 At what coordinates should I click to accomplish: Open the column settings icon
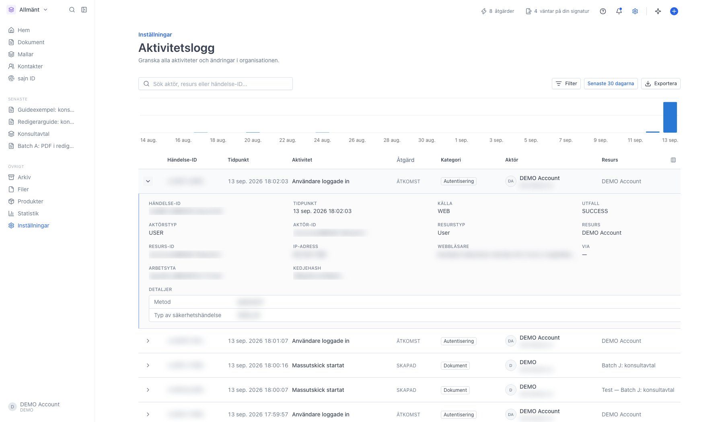coord(673,160)
